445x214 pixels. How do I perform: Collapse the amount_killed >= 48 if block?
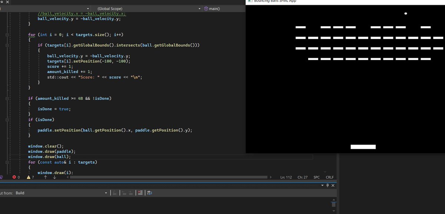(x=7, y=98)
